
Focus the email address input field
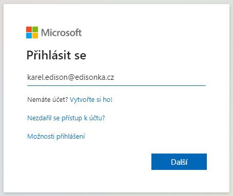[116, 78]
